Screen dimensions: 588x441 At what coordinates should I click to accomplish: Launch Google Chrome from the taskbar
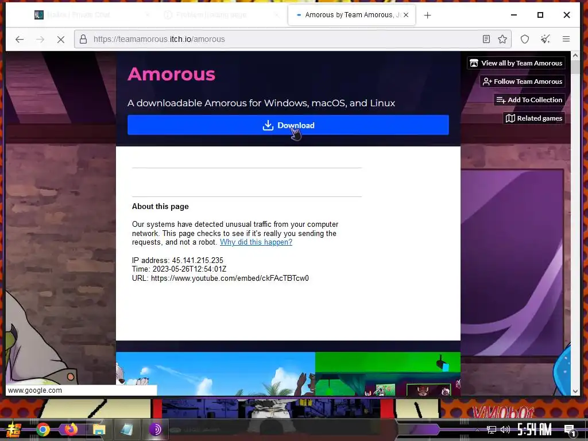pos(43,430)
